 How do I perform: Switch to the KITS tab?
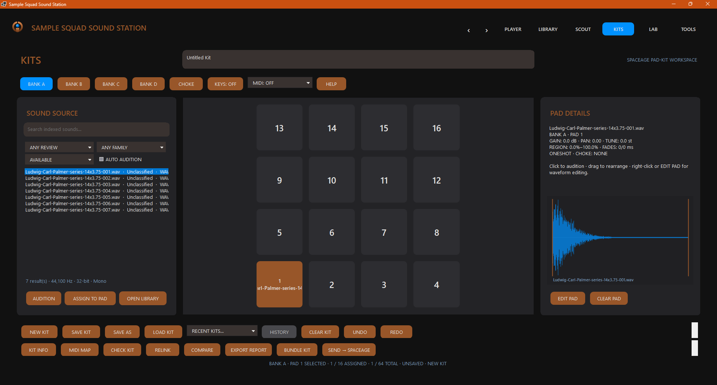point(618,29)
